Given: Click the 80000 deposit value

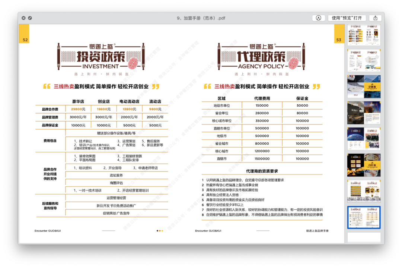Looking at the screenshot, I should [x=302, y=113].
